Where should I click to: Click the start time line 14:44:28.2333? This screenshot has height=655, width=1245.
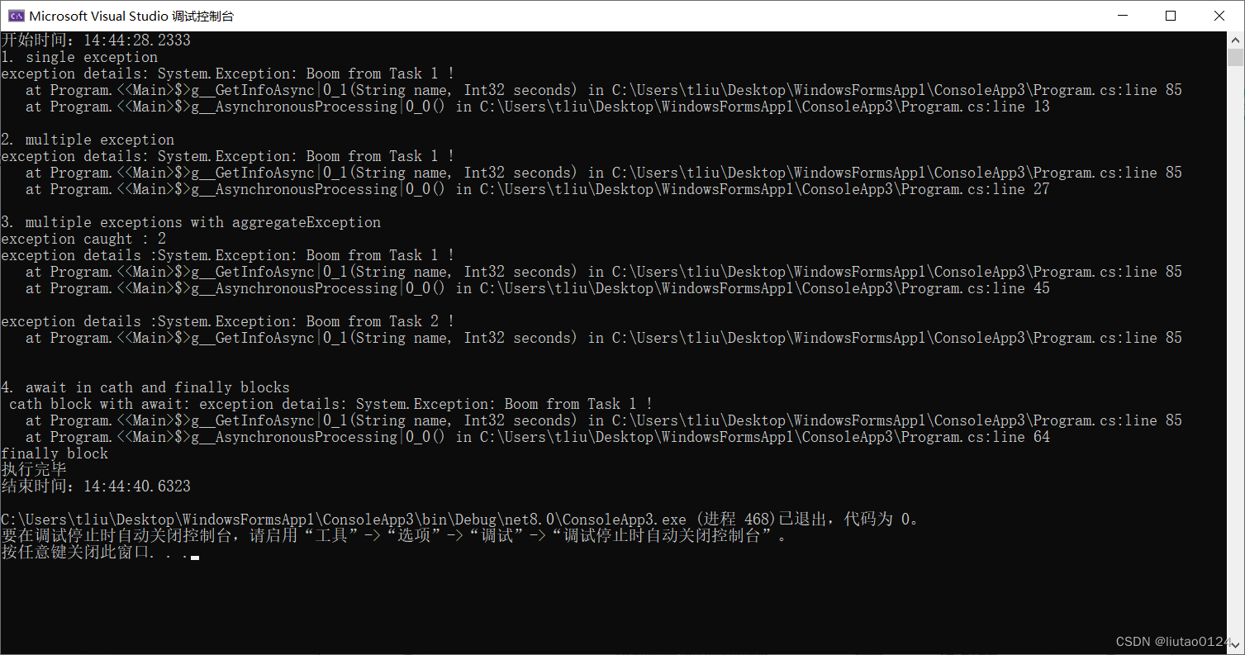[95, 40]
